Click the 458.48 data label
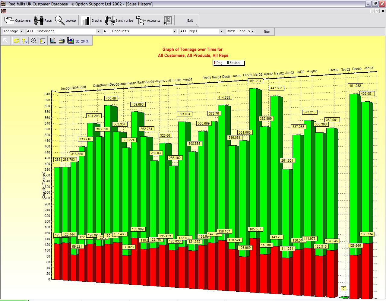386x301 pixels. tap(111, 98)
